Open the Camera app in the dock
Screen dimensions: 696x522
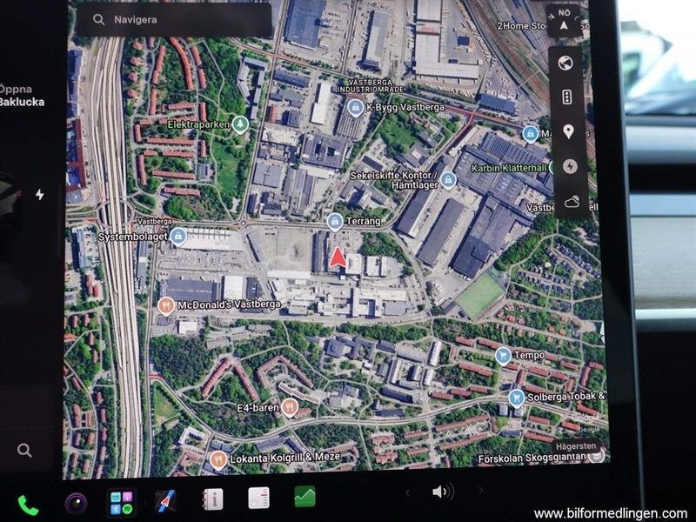(76, 504)
